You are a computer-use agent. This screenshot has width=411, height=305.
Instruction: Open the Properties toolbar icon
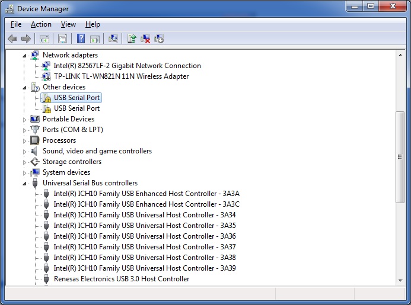click(x=62, y=39)
